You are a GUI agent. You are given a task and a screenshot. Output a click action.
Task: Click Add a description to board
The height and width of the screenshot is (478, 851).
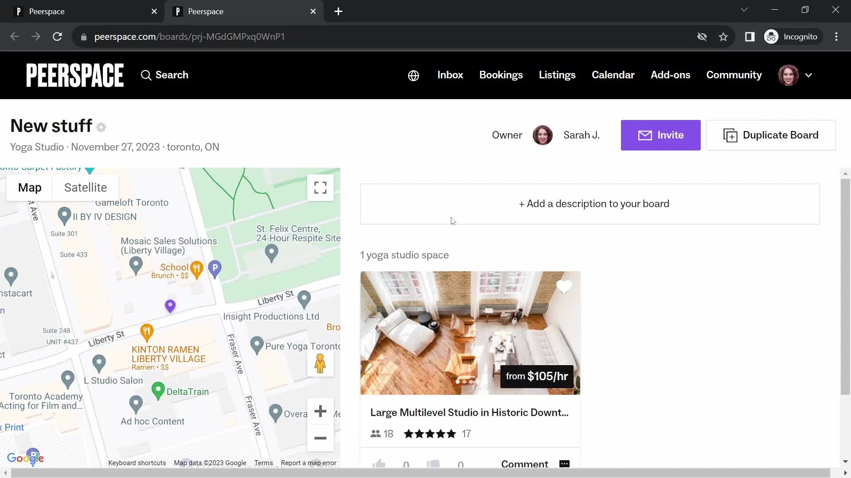(x=594, y=203)
